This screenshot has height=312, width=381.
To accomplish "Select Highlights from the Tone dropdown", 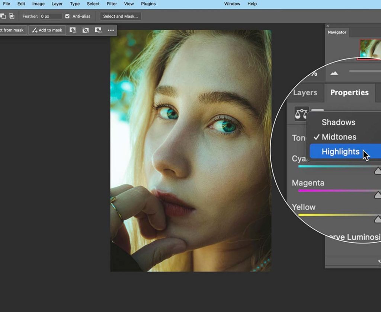I will (x=340, y=152).
